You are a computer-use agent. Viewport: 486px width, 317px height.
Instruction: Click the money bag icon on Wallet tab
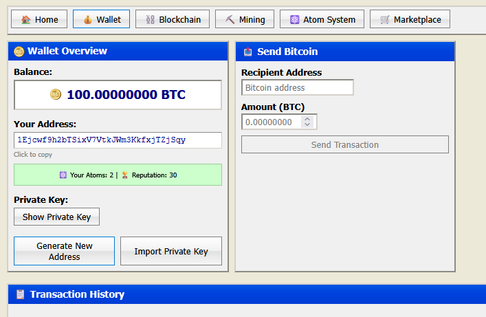pyautogui.click(x=88, y=19)
